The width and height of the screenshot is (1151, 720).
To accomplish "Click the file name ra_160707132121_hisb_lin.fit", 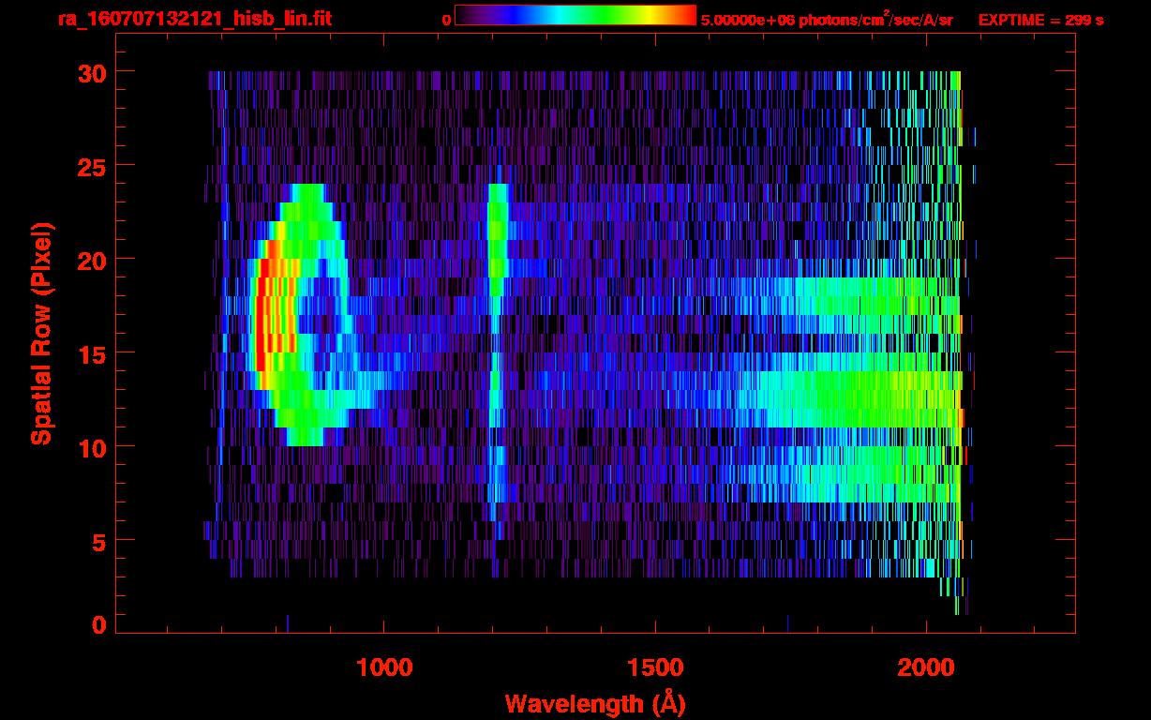I will pos(194,19).
